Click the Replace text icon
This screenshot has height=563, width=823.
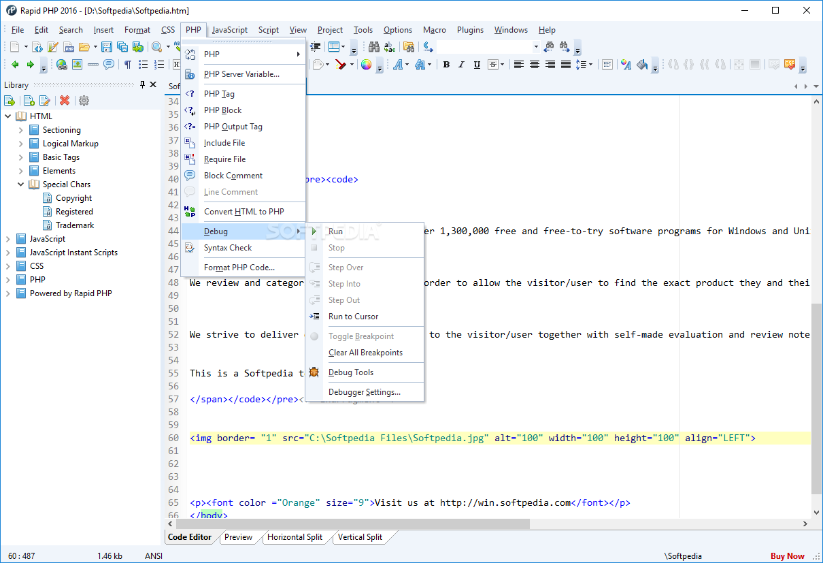(390, 47)
